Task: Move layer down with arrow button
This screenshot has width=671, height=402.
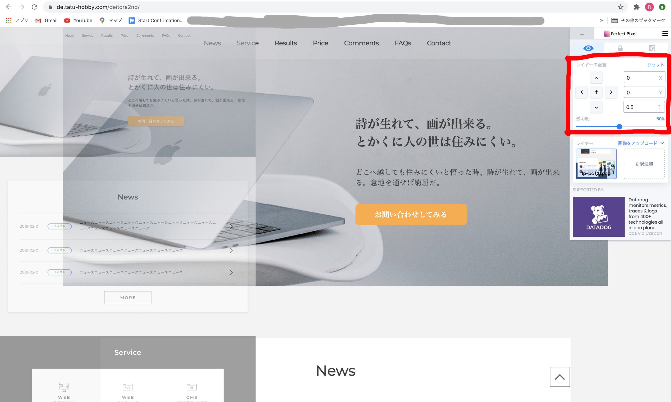Action: 596,107
